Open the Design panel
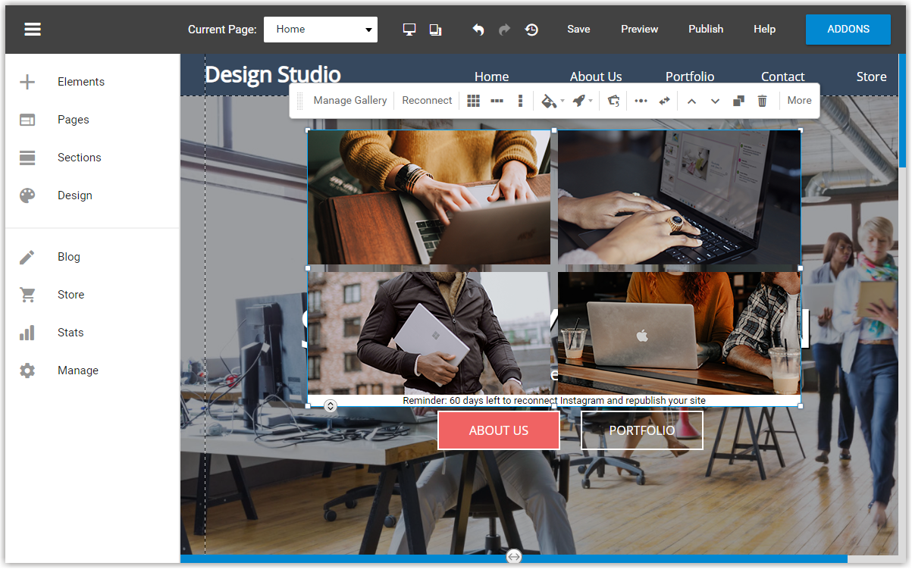 pyautogui.click(x=75, y=195)
